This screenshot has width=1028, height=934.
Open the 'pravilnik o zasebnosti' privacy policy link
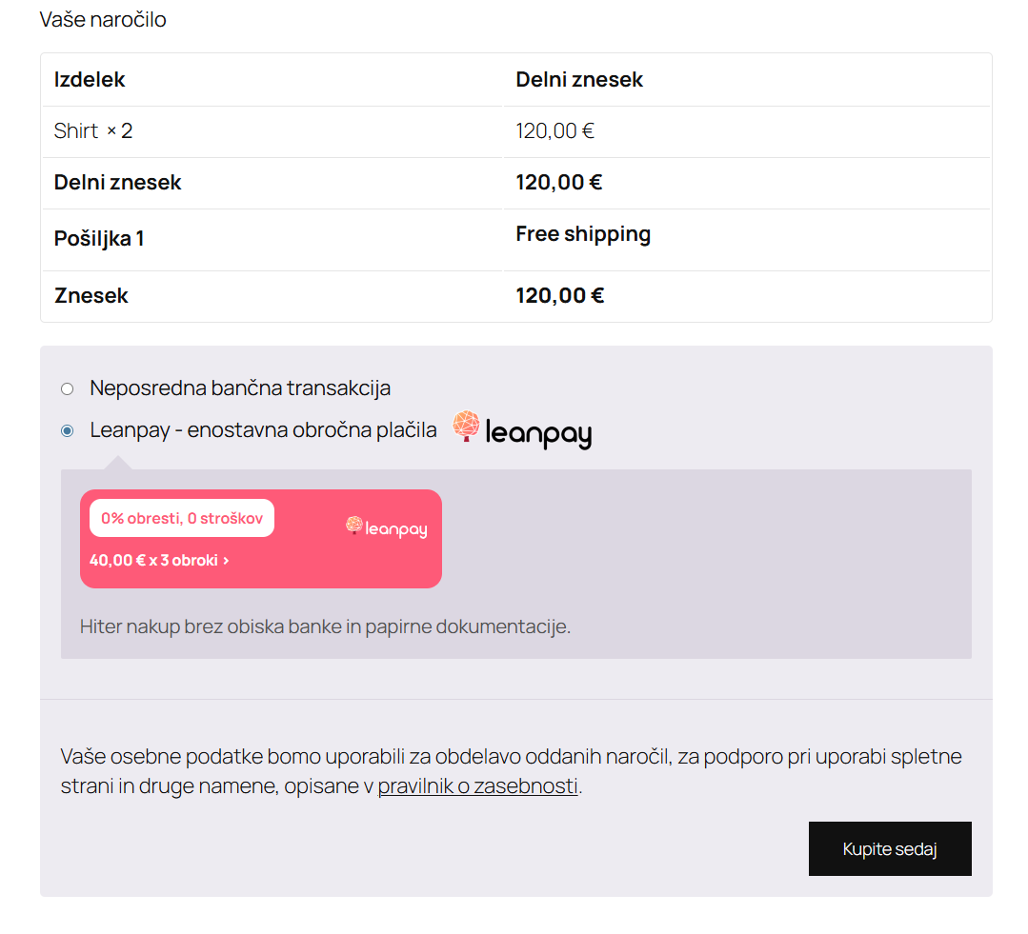tap(477, 785)
